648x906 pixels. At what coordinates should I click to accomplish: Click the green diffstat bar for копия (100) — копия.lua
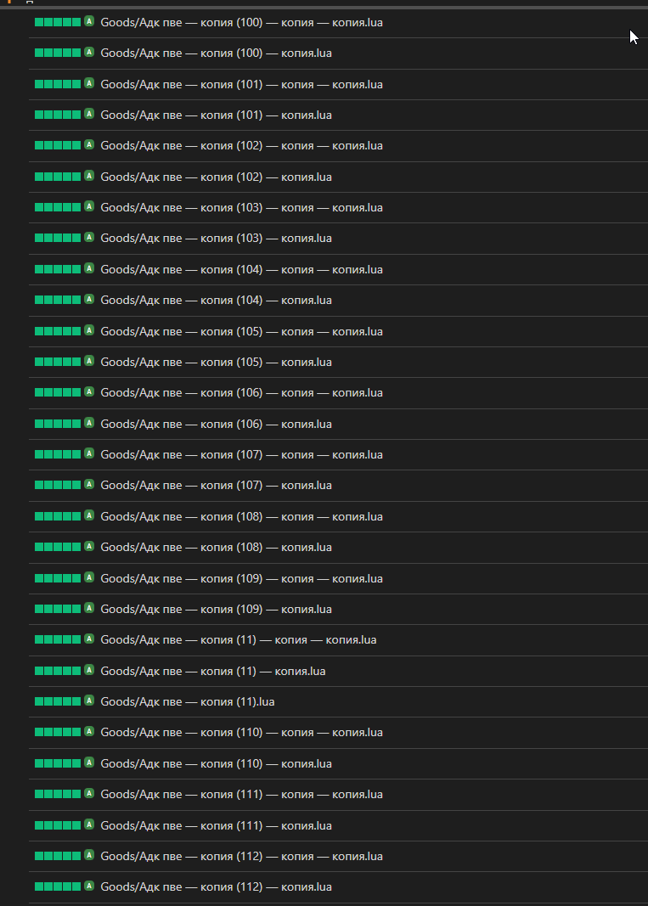58,53
